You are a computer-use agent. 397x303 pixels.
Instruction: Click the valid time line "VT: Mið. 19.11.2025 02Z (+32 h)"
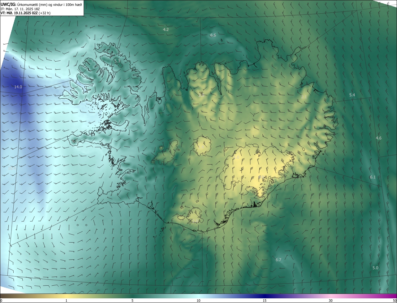[x=25, y=13]
